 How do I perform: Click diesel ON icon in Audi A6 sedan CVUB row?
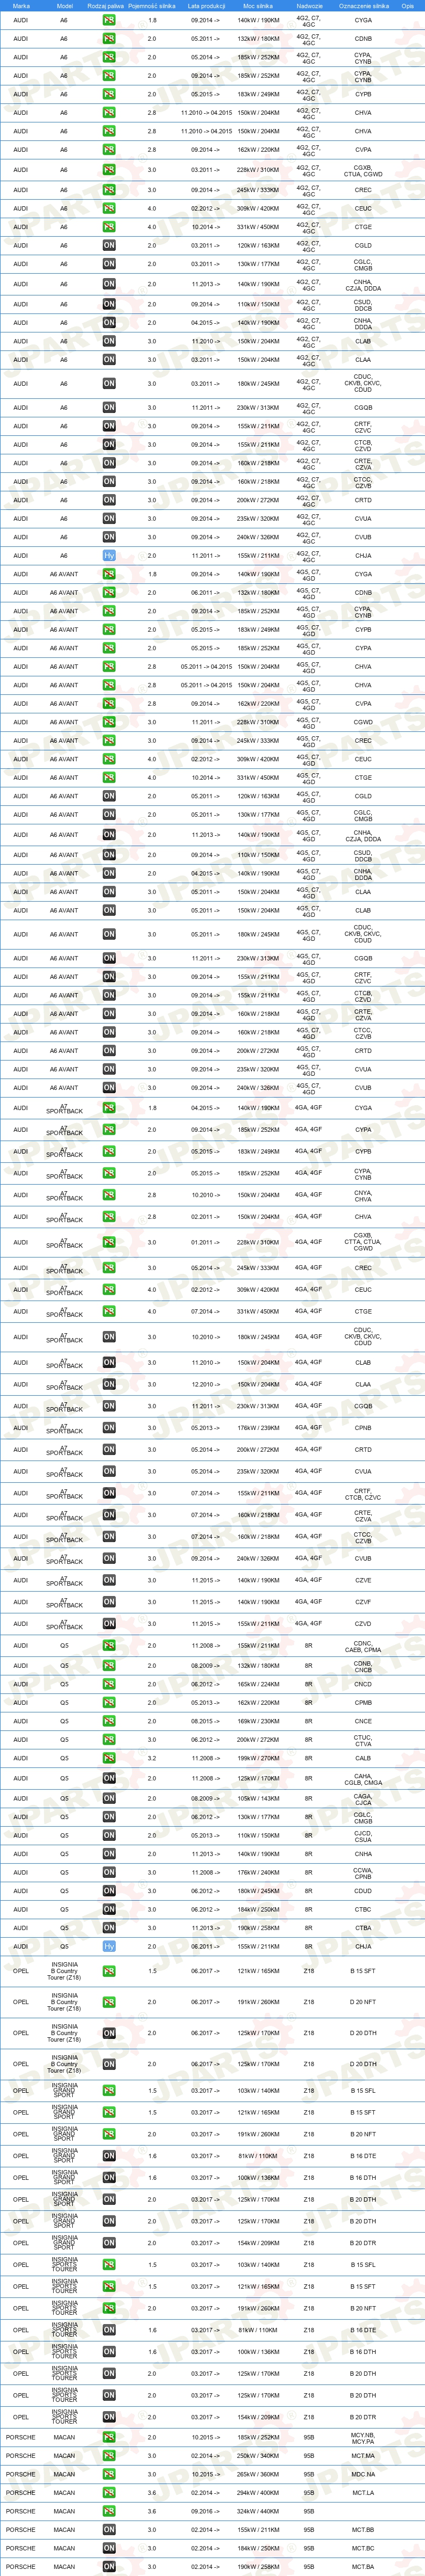coord(109,537)
